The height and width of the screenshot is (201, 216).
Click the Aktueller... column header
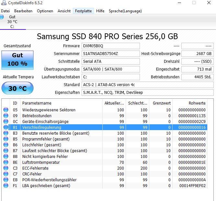pyautogui.click(x=114, y=103)
